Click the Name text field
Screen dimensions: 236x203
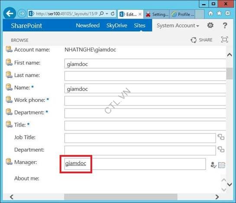click(x=145, y=89)
